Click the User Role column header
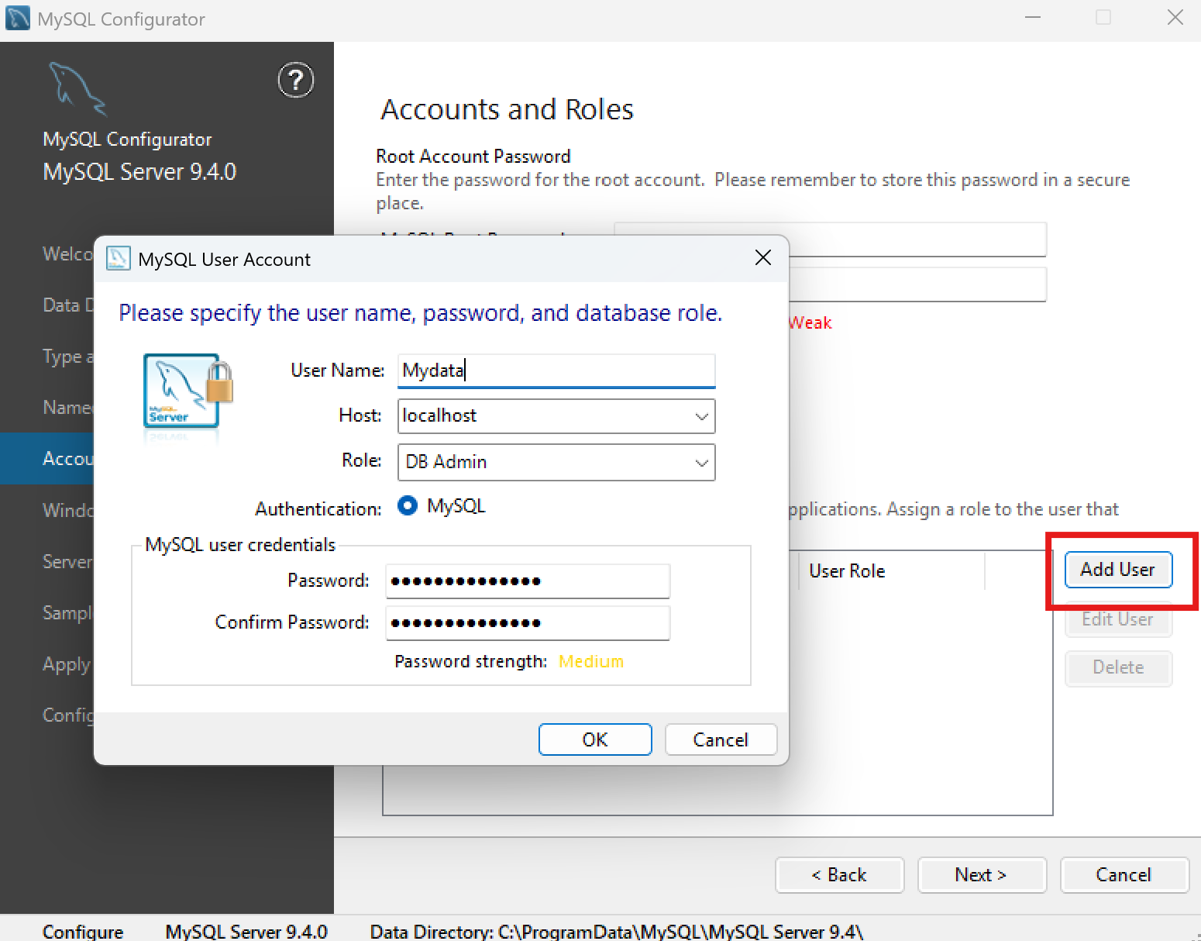This screenshot has height=941, width=1201. [891, 571]
